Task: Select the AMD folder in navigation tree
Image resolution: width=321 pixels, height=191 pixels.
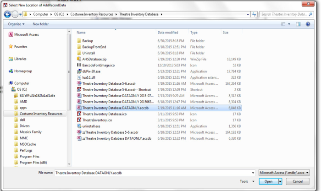Action: (x=21, y=102)
